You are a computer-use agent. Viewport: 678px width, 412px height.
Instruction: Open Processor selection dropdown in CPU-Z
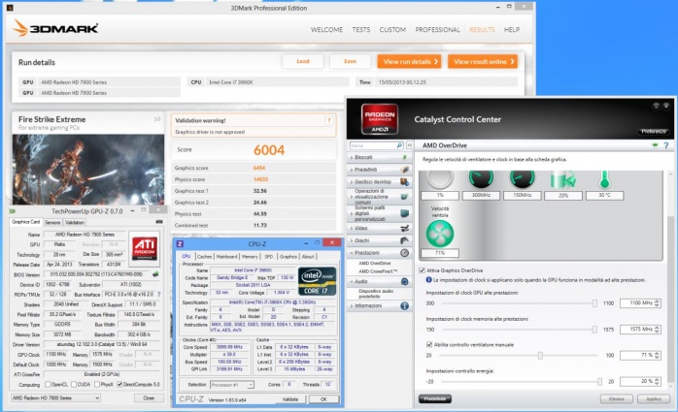[x=232, y=385]
